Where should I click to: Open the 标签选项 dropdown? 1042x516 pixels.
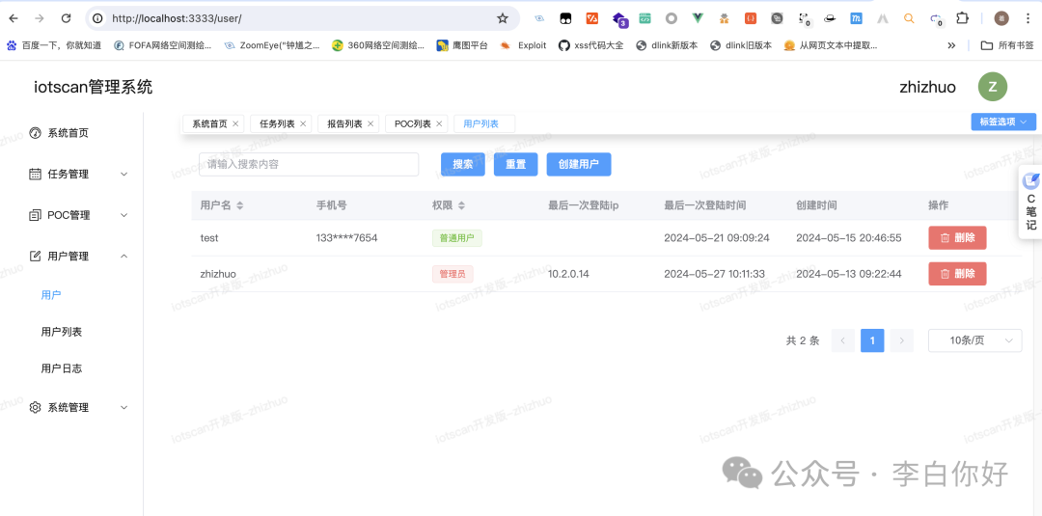(x=1002, y=122)
